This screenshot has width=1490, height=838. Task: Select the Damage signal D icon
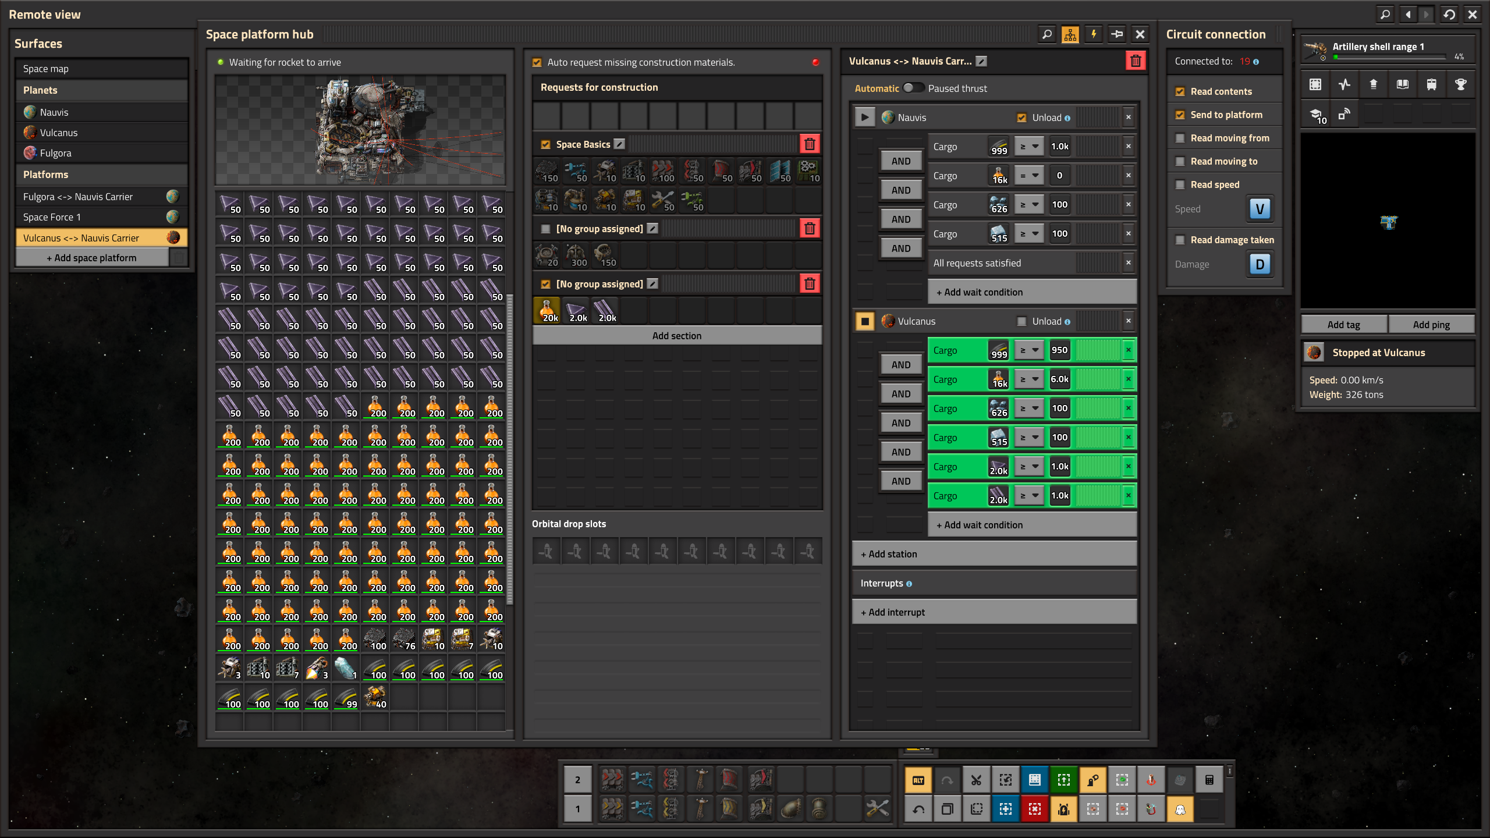(x=1260, y=264)
